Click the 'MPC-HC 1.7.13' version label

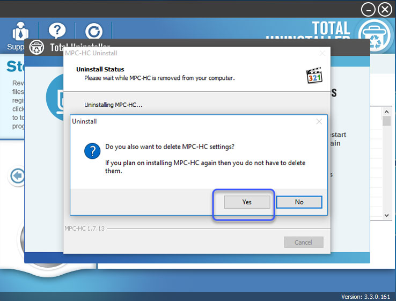[x=84, y=229]
